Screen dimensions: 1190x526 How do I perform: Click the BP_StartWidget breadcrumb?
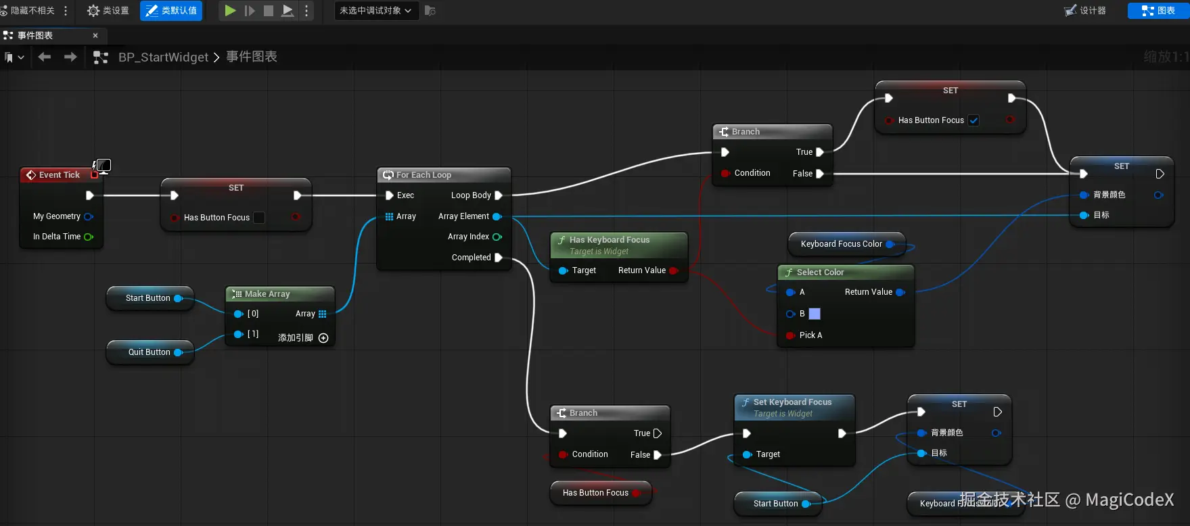click(163, 57)
